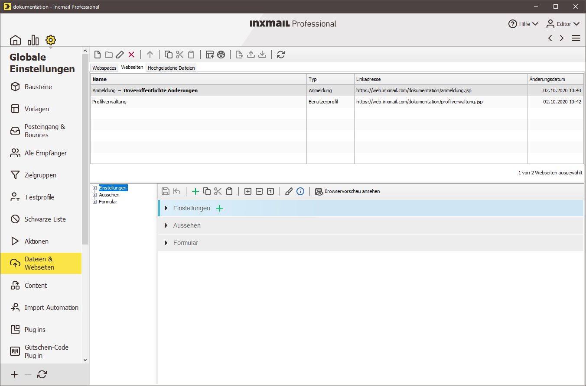Expand Aussehen node in the tree
This screenshot has height=386, width=586.
click(x=94, y=195)
